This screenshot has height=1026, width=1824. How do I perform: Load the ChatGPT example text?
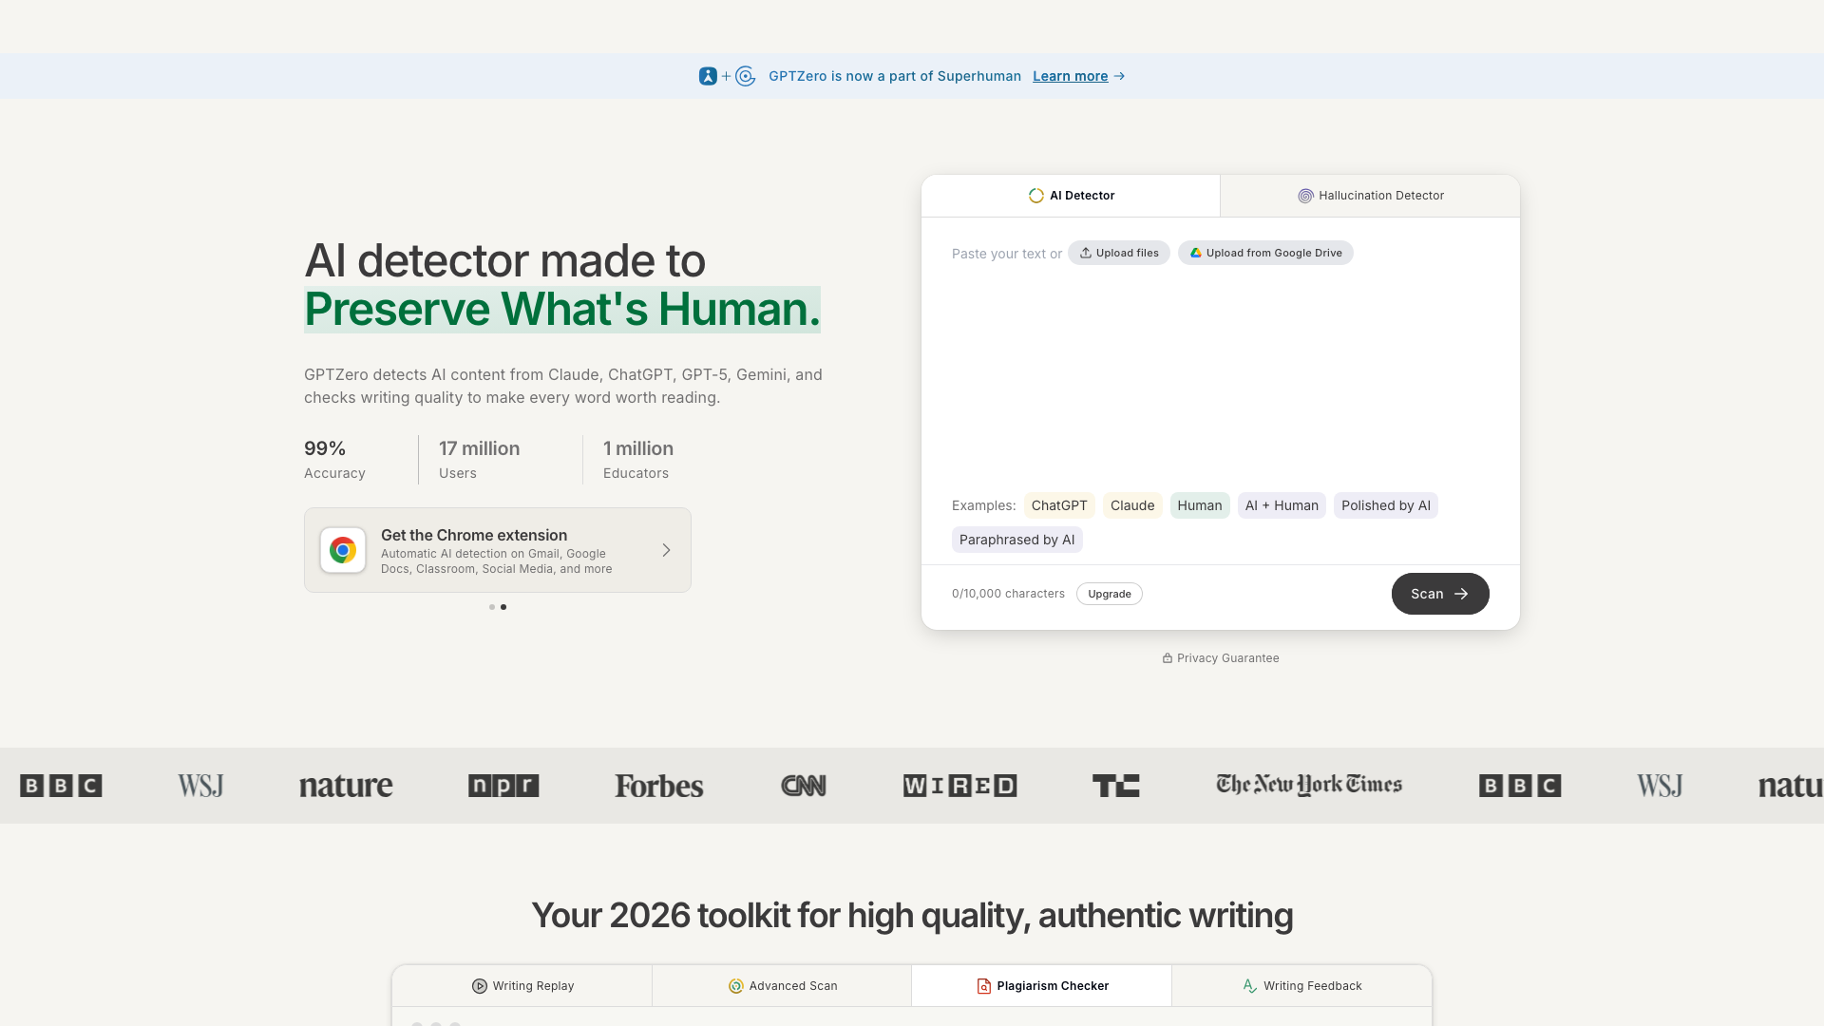coord(1059,505)
